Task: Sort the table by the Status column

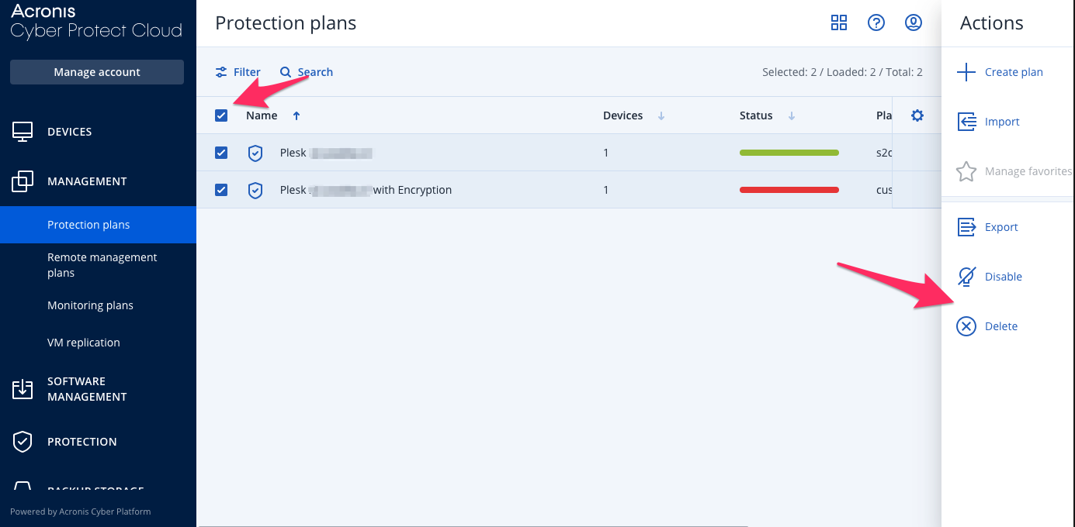Action: click(768, 115)
